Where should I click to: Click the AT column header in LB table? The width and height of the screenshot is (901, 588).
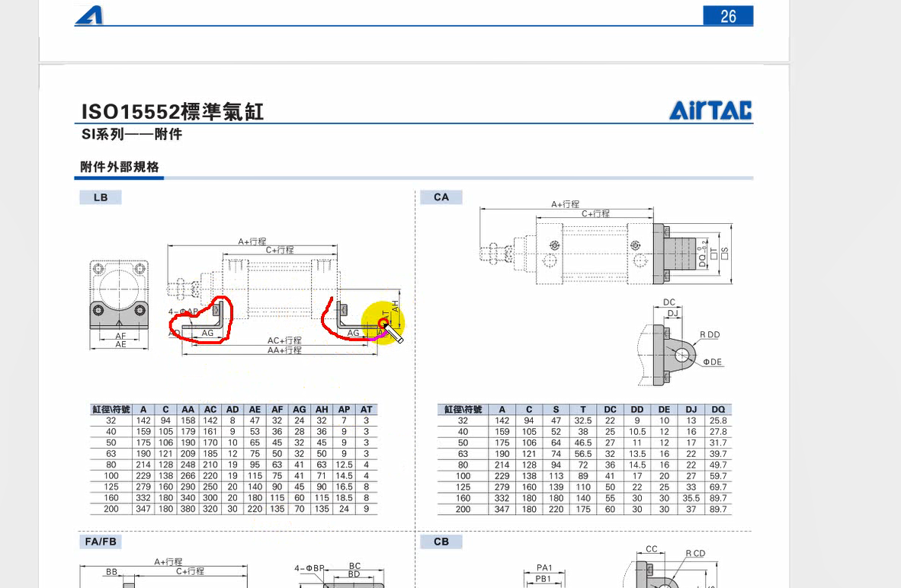[366, 410]
